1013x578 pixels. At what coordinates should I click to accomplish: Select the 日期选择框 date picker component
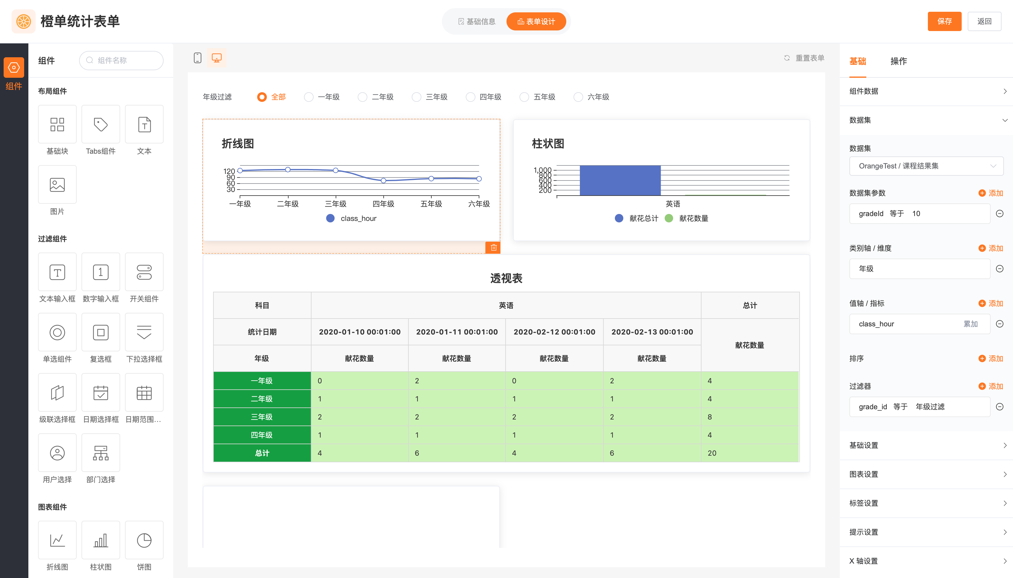coord(101,393)
